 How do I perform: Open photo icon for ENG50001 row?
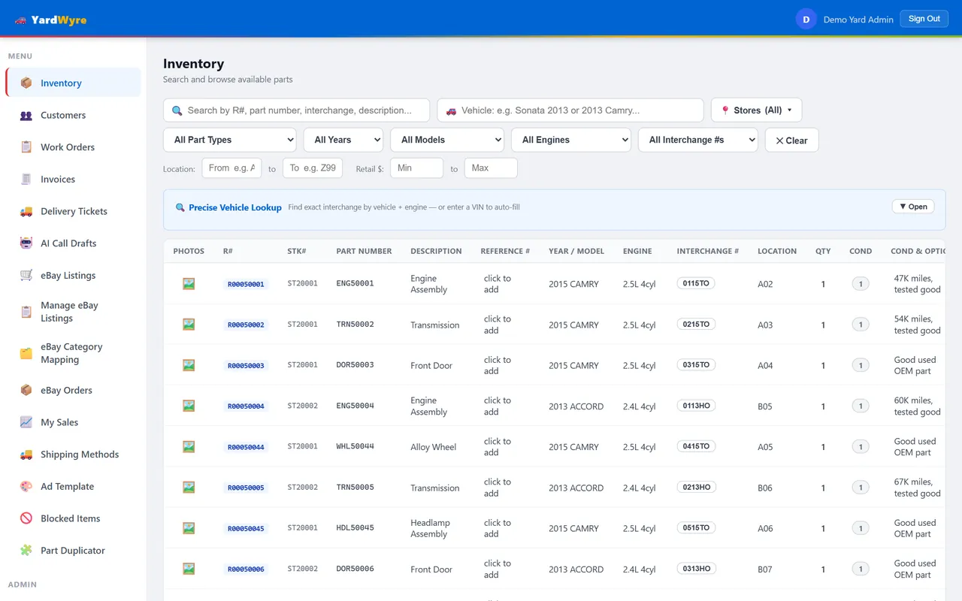(x=189, y=284)
